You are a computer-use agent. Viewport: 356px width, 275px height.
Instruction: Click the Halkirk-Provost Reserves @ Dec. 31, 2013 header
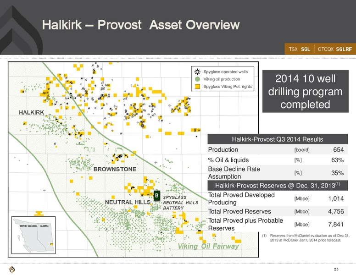point(278,185)
